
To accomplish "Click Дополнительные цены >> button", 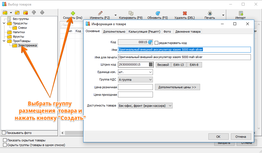I will [x=177, y=87].
